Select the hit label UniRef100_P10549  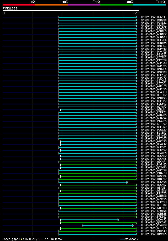point(154,231)
